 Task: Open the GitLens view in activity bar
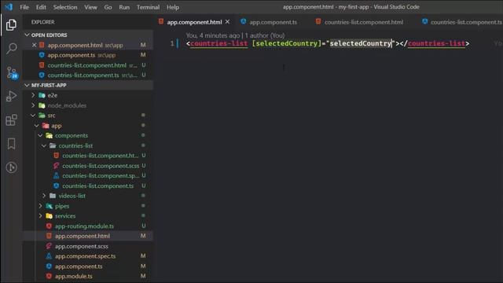coord(11,167)
